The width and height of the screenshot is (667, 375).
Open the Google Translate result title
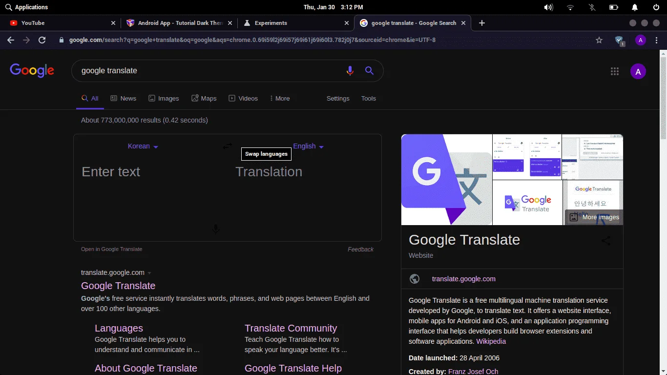pyautogui.click(x=118, y=286)
